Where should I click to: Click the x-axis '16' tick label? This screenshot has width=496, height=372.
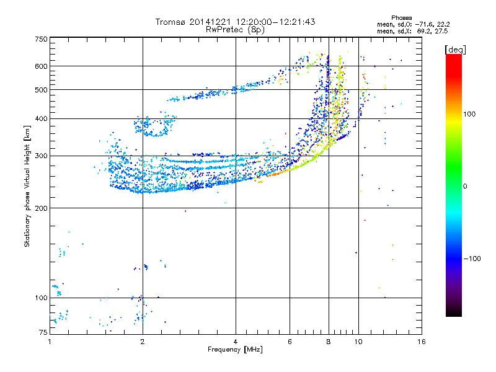tap(422, 342)
